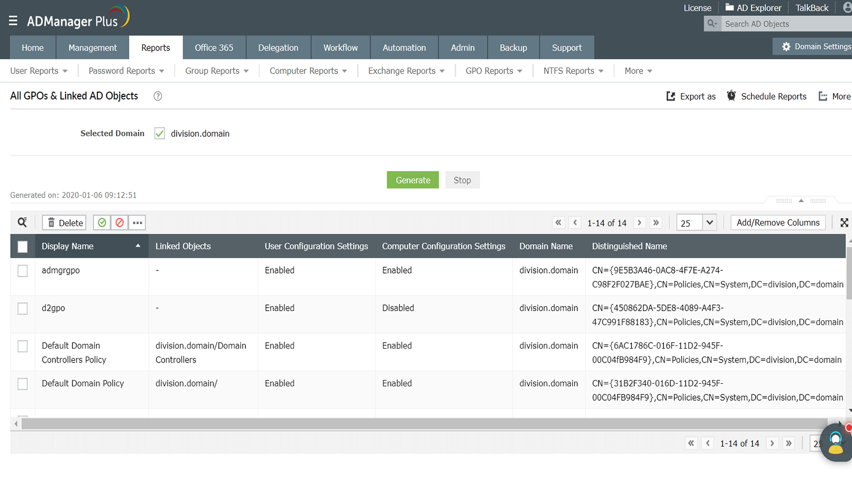Open the chat assistant avatar
This screenshot has width=852, height=479.
coord(837,442)
